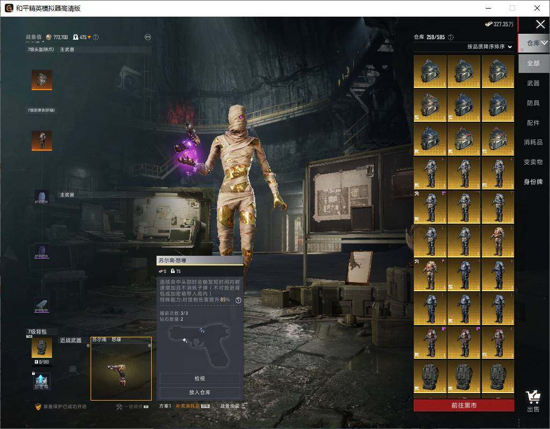
Task: Close the emulator window
Action: (537, 8)
